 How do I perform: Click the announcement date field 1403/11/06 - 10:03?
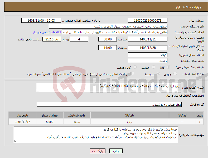(41, 21)
